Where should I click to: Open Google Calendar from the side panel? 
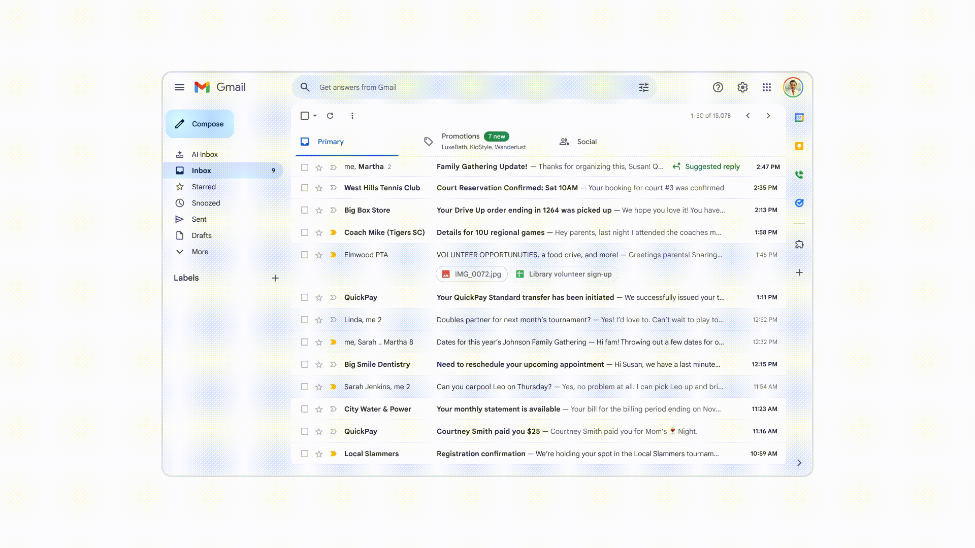click(x=799, y=117)
